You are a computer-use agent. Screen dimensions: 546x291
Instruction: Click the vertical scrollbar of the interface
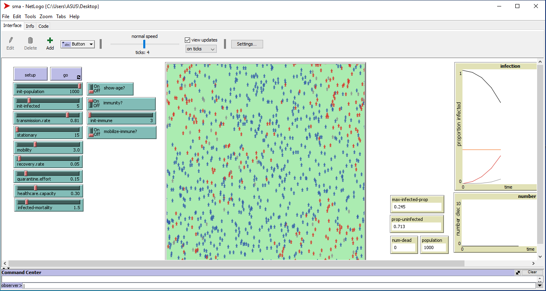540,154
